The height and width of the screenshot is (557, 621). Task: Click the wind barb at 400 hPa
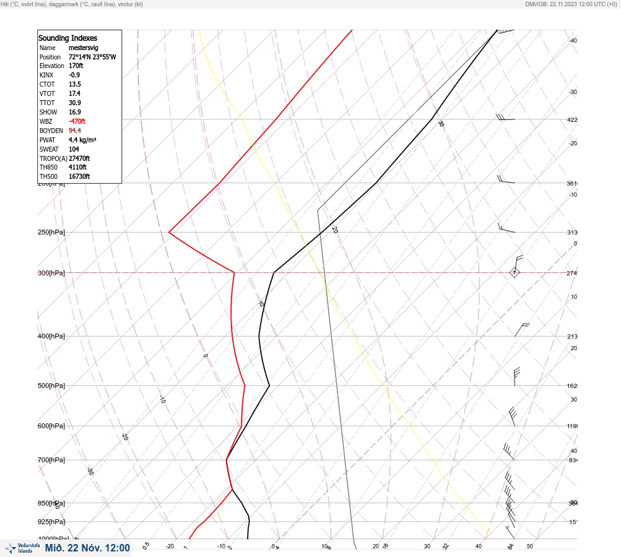pyautogui.click(x=522, y=330)
